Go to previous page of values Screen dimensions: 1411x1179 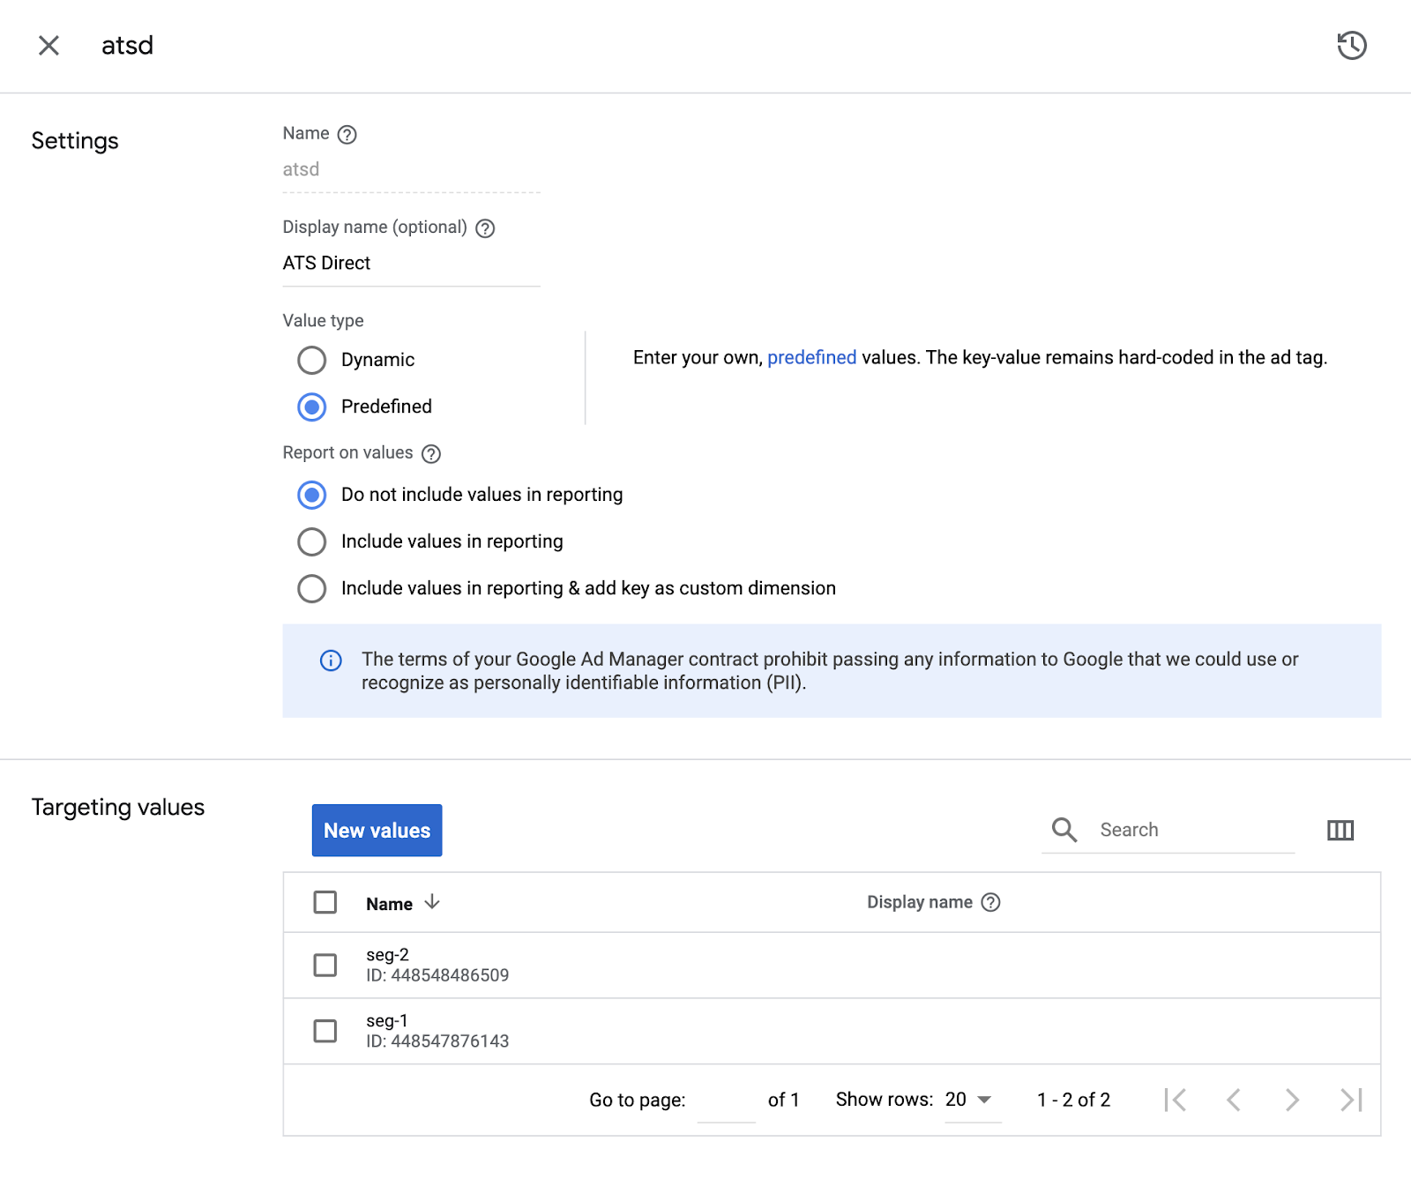click(x=1234, y=1100)
